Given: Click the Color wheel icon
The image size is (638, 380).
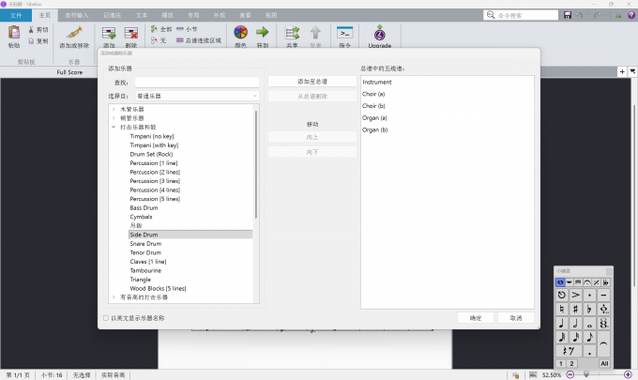Looking at the screenshot, I should (x=240, y=32).
